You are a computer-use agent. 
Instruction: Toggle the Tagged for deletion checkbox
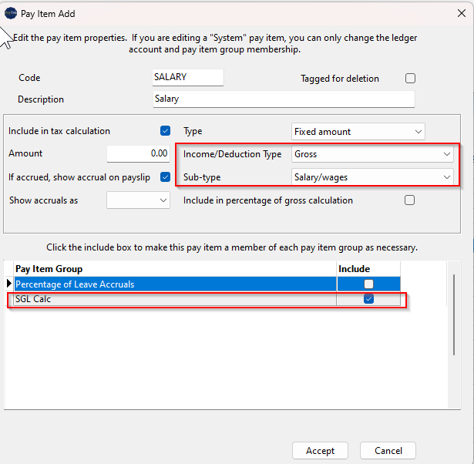coord(410,79)
